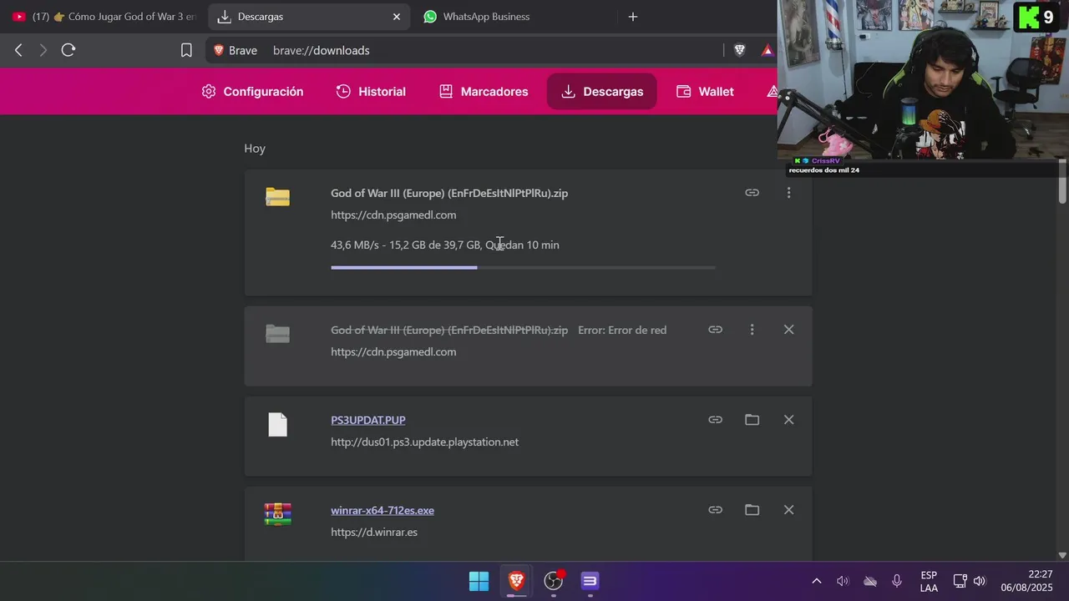Remove winrar-x64-712es.exe from the list
This screenshot has width=1069, height=601.
click(788, 510)
